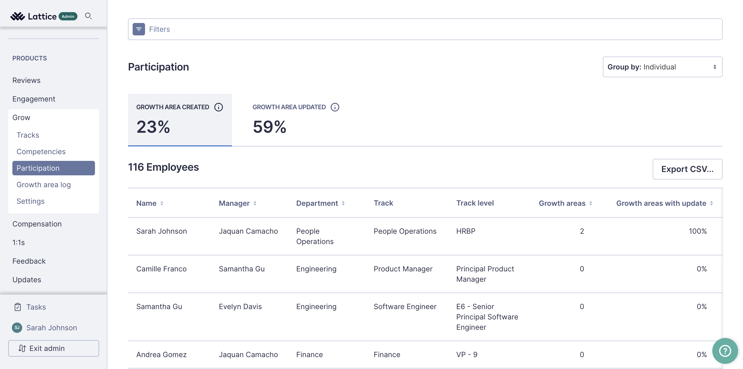This screenshot has height=369, width=743.
Task: Open Grow section in the sidebar
Action: (x=21, y=117)
